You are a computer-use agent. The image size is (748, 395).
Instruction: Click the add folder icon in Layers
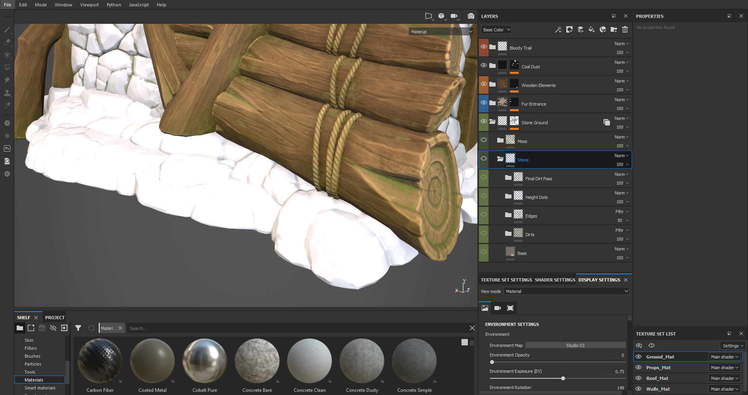[x=613, y=30]
